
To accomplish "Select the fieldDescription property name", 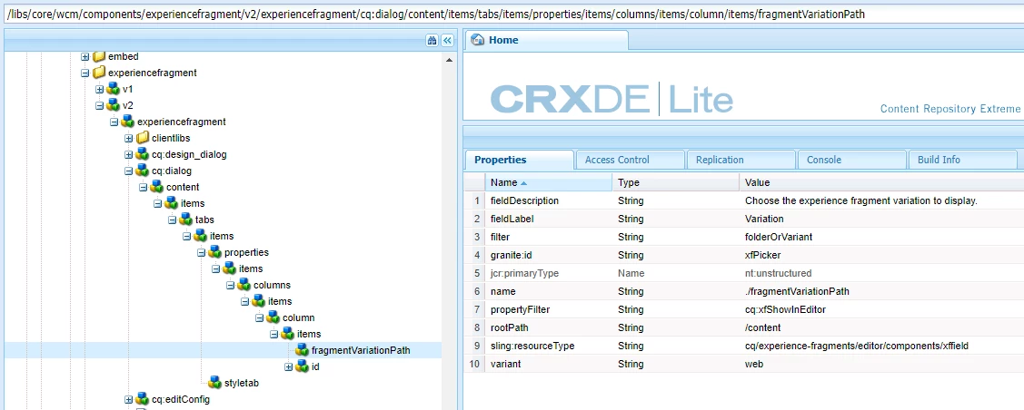I will 524,200.
